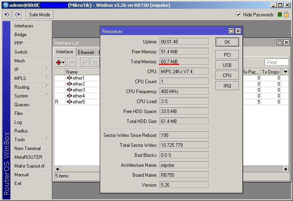Click the padlock icon in toolbar

click(286, 14)
